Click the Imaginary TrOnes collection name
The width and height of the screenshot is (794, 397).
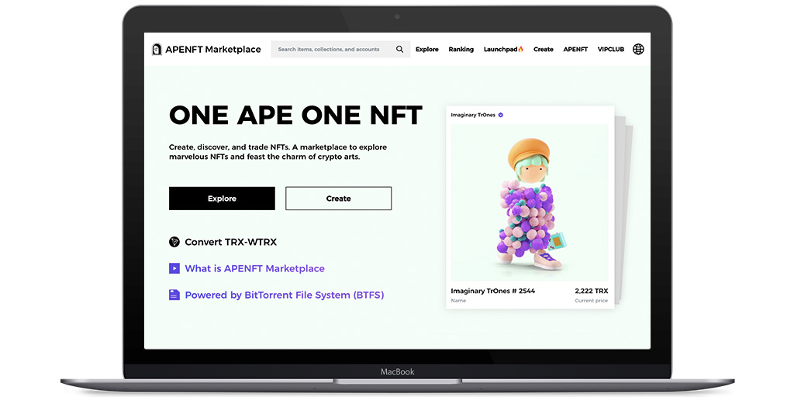(473, 115)
